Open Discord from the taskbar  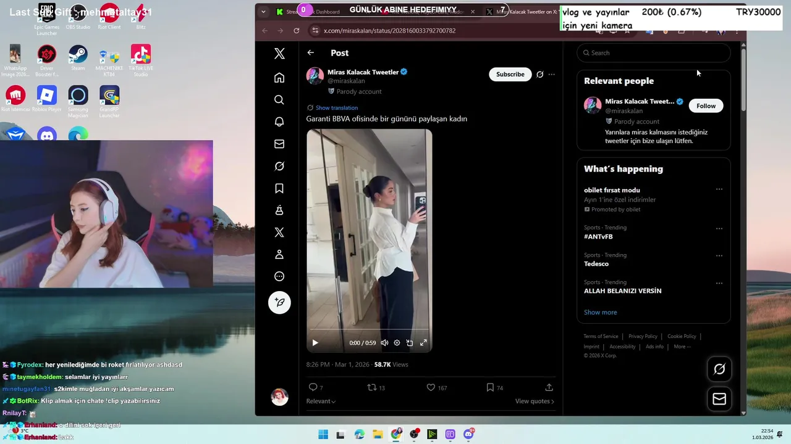click(x=469, y=435)
